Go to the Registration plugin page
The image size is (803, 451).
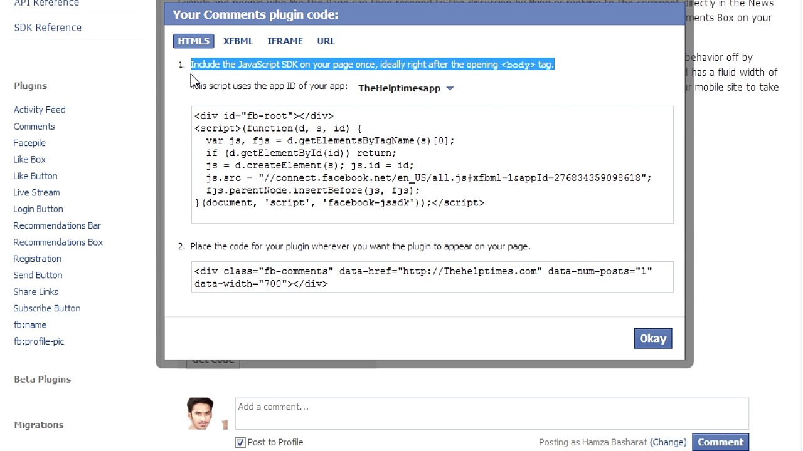coord(38,259)
